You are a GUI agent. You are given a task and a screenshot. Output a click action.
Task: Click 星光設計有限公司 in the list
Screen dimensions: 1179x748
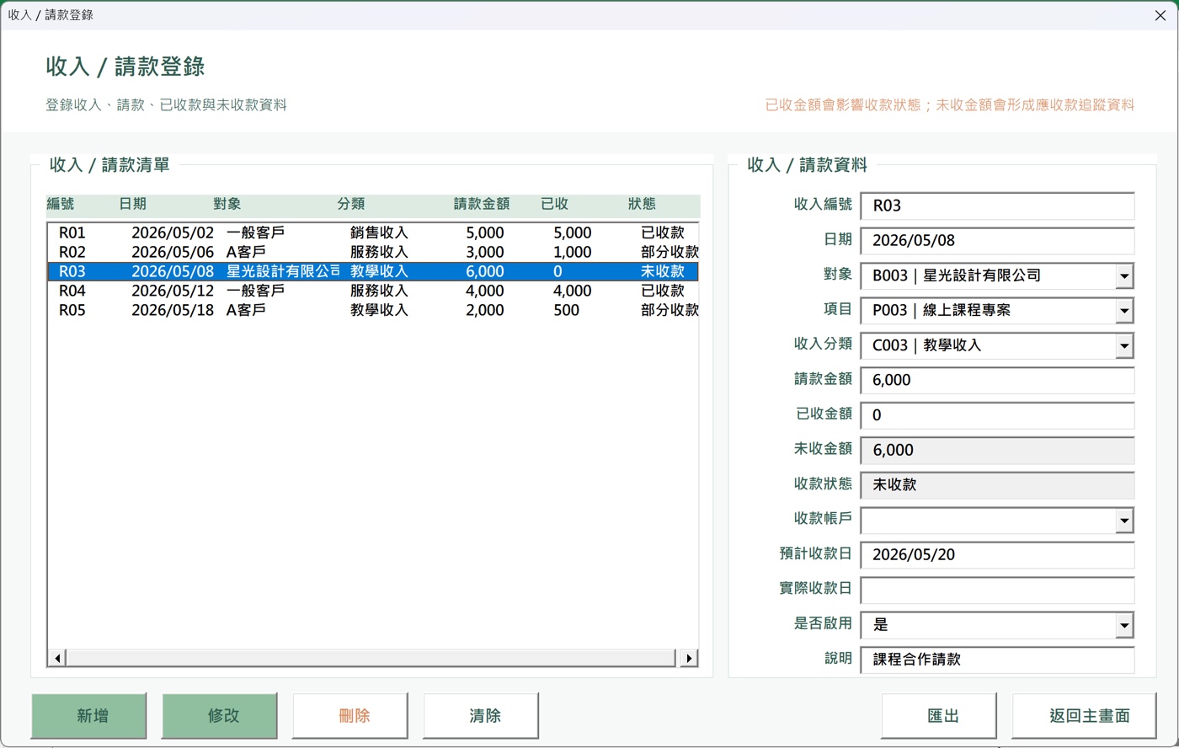[283, 271]
